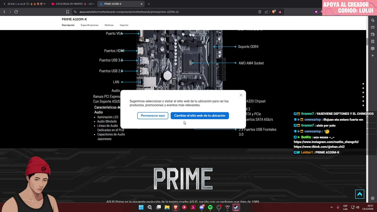
Task: Click the 'Soporte DDR4' label
Action: point(248,47)
